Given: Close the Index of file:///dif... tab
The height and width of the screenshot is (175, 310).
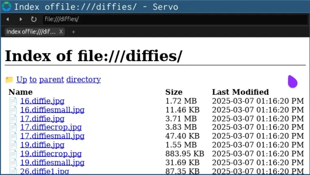Looking at the screenshot, I should tap(61, 32).
